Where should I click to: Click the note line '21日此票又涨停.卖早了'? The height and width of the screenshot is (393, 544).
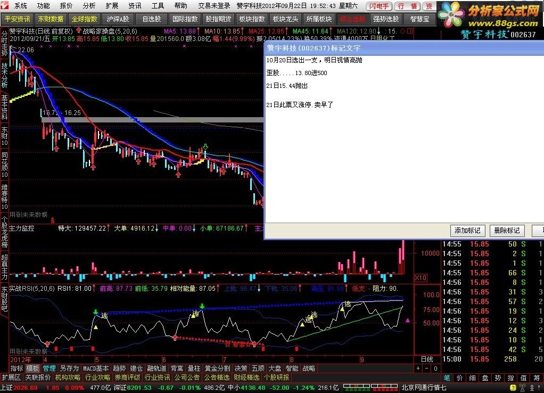[x=300, y=104]
